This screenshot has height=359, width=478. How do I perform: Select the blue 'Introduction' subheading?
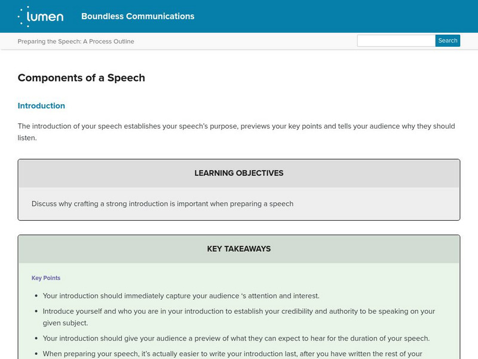coord(41,106)
